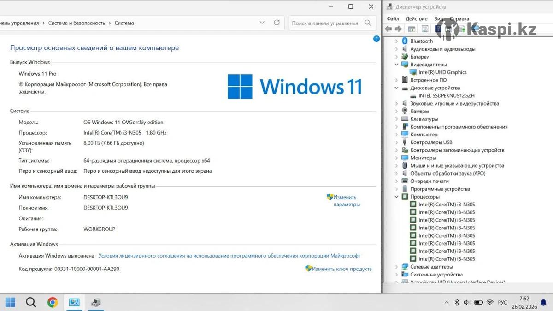Click the blue help icon in Control Panel
The width and height of the screenshot is (553, 311).
(x=376, y=39)
